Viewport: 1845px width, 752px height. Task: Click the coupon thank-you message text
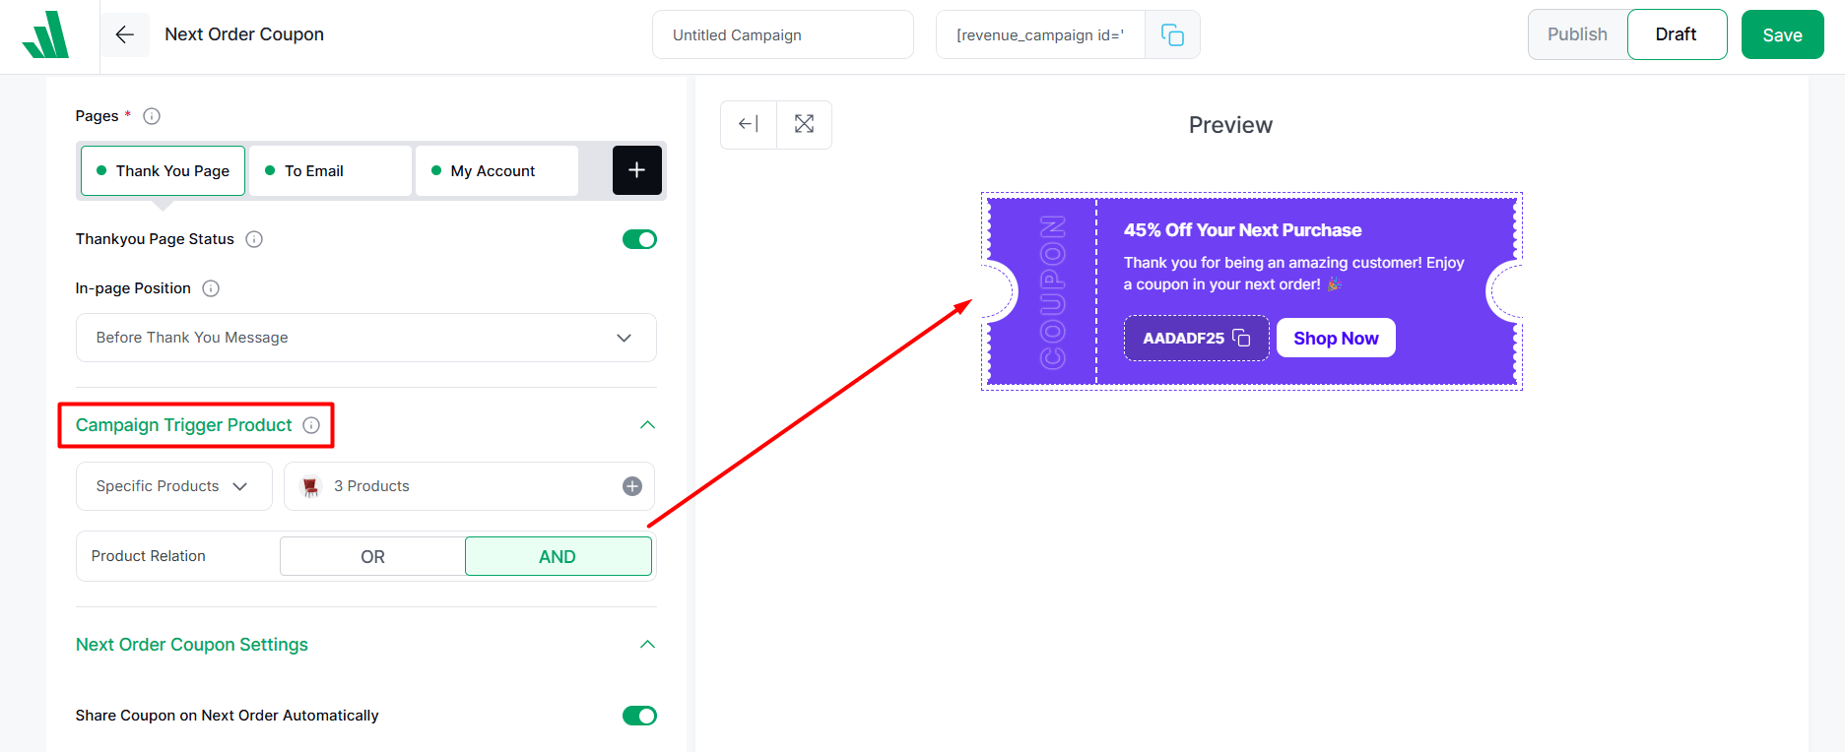point(1293,274)
